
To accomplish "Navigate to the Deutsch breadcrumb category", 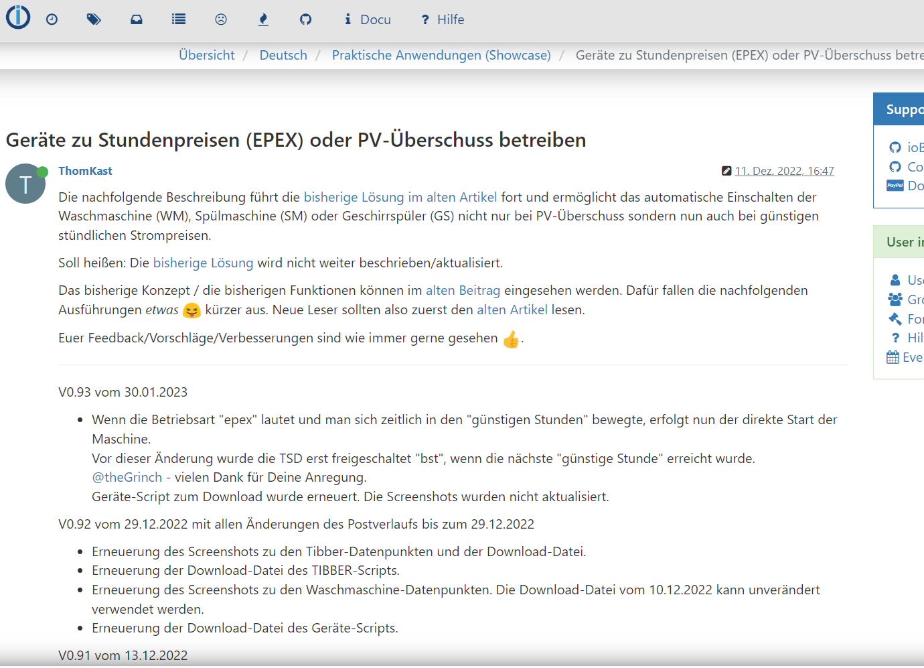I will tap(283, 56).
